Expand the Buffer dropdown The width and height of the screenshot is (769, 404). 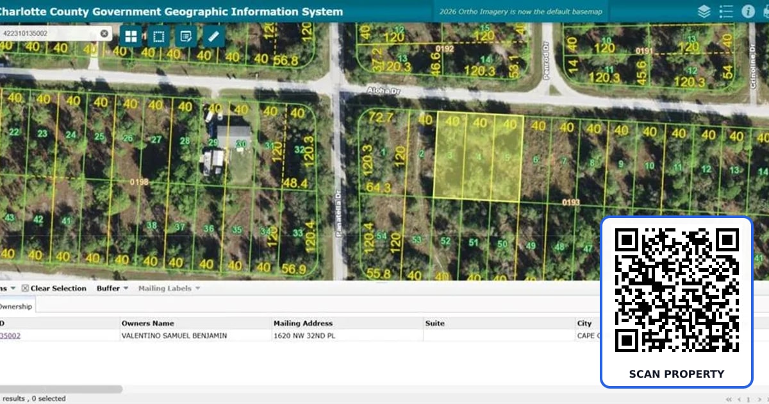tap(112, 289)
